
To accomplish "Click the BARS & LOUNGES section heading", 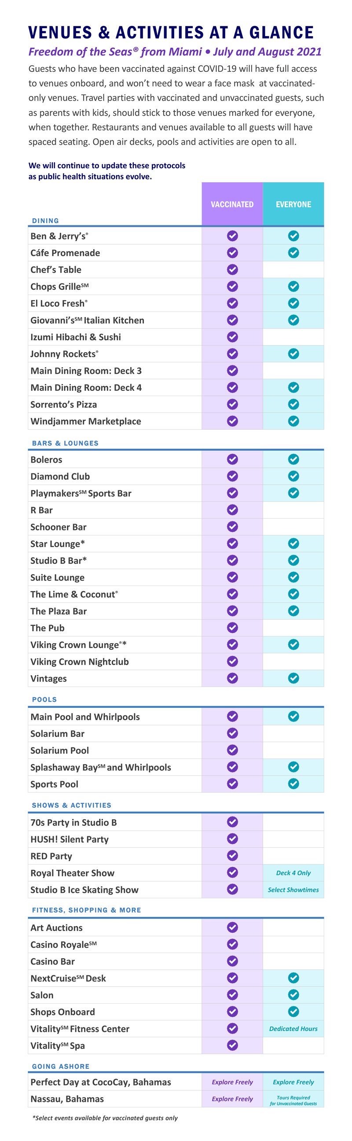I will click(66, 443).
